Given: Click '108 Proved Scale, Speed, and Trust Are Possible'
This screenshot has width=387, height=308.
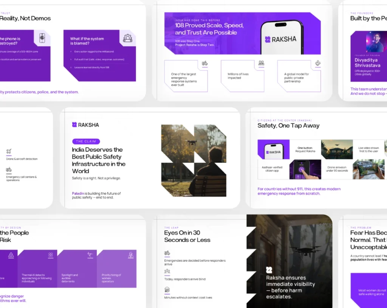Looking at the screenshot, I should [x=209, y=29].
